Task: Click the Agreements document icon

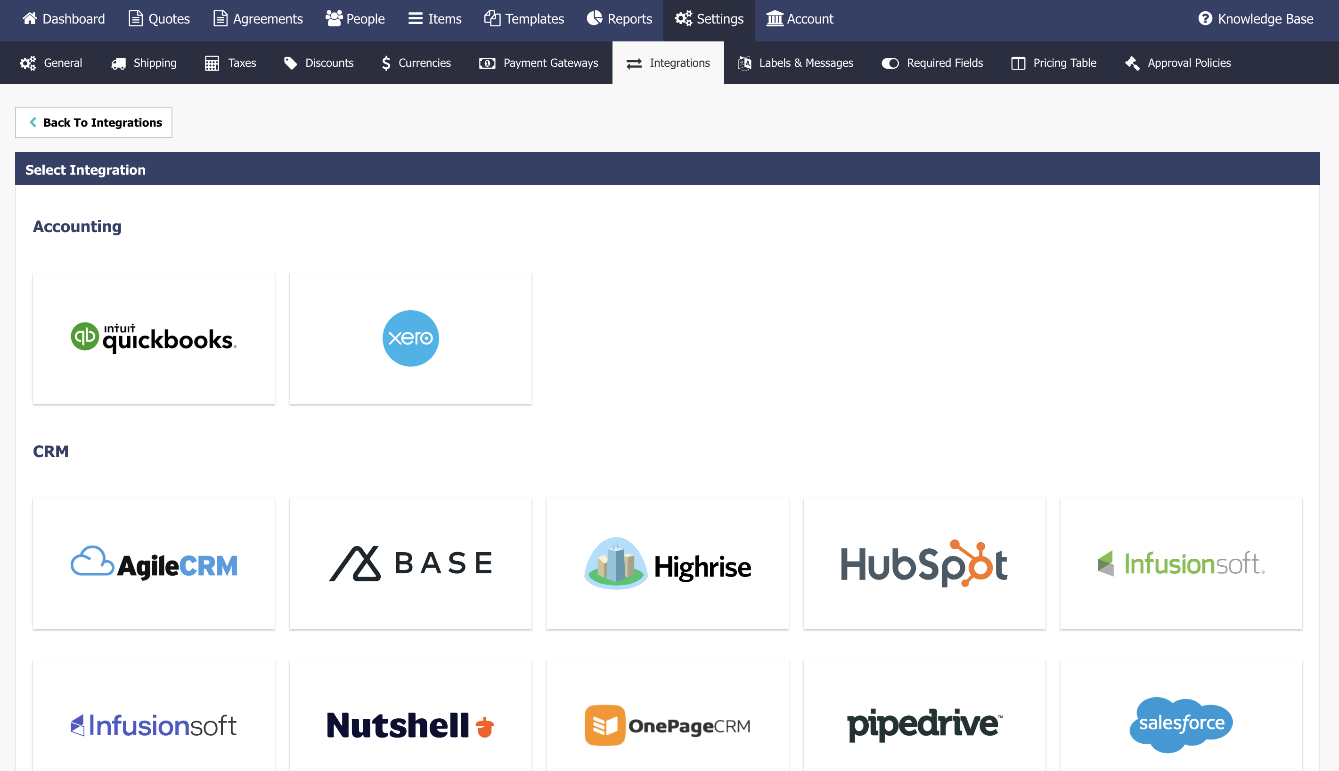Action: click(x=220, y=18)
